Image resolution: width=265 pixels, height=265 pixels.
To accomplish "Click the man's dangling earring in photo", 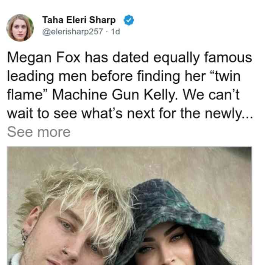I will click(24, 238).
